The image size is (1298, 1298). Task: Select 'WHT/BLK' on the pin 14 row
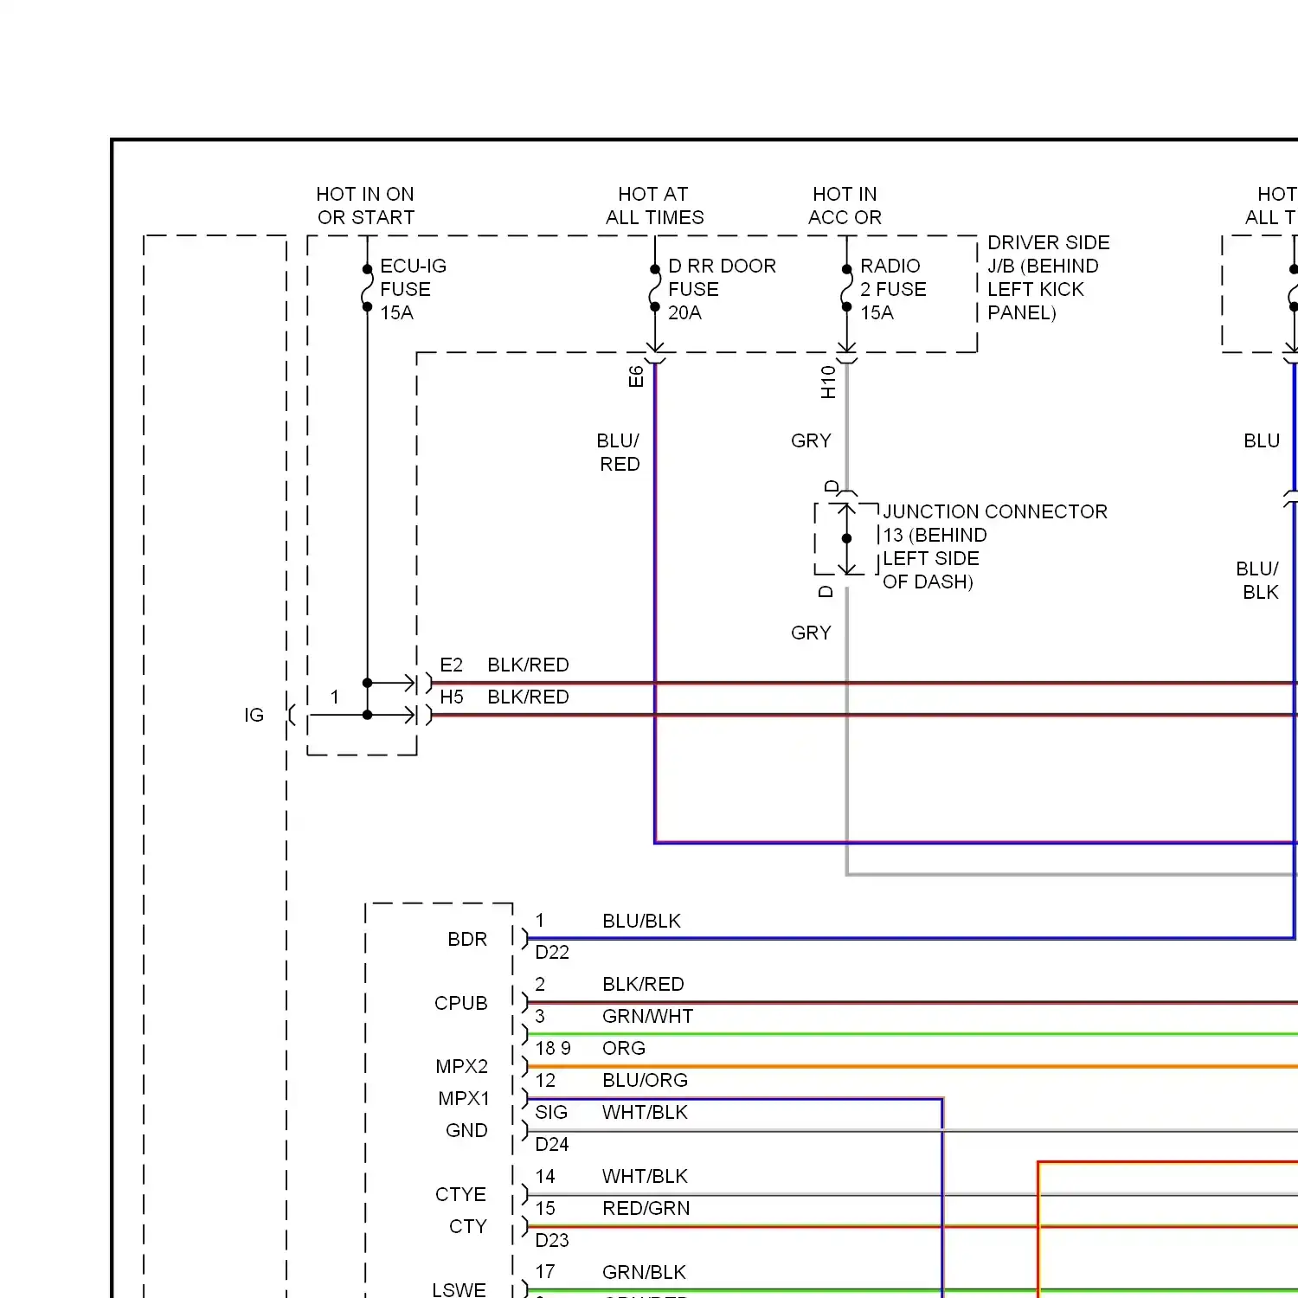click(x=646, y=1177)
